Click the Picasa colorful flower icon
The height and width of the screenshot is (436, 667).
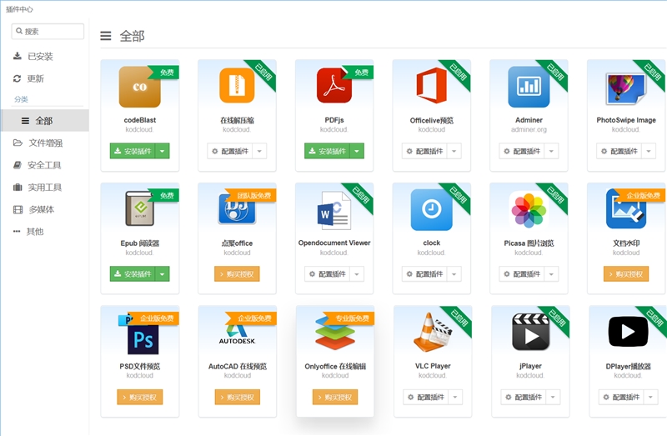pos(529,210)
